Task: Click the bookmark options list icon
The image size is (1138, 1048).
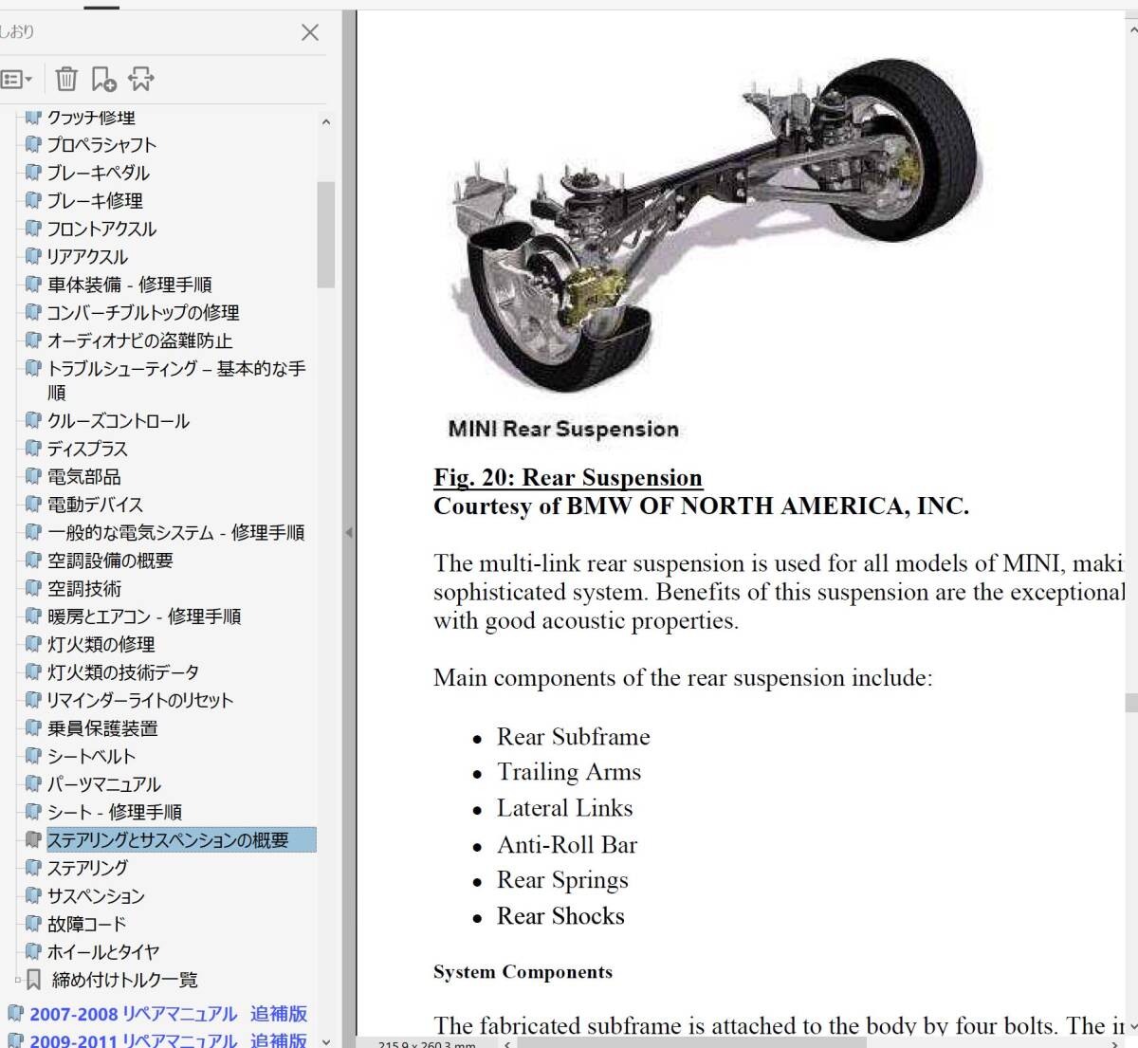Action: 14,79
